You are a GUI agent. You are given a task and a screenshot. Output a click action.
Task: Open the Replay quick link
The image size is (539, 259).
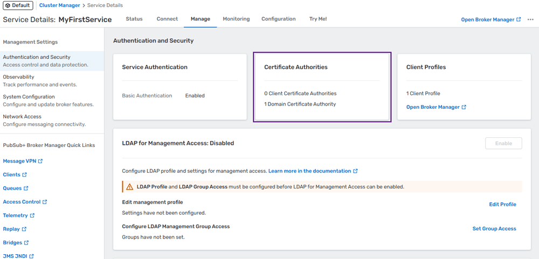pyautogui.click(x=11, y=229)
